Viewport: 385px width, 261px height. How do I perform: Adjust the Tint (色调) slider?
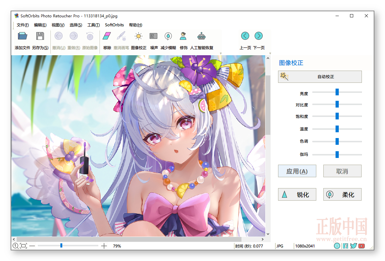[337, 142]
